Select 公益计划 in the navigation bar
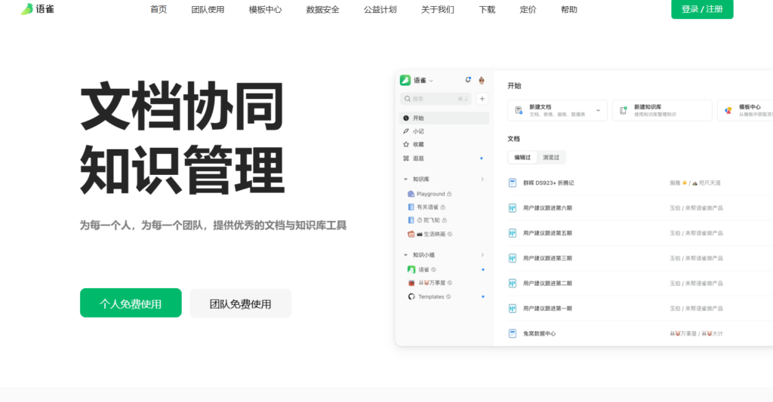Viewport: 773px width, 402px height. 380,9
